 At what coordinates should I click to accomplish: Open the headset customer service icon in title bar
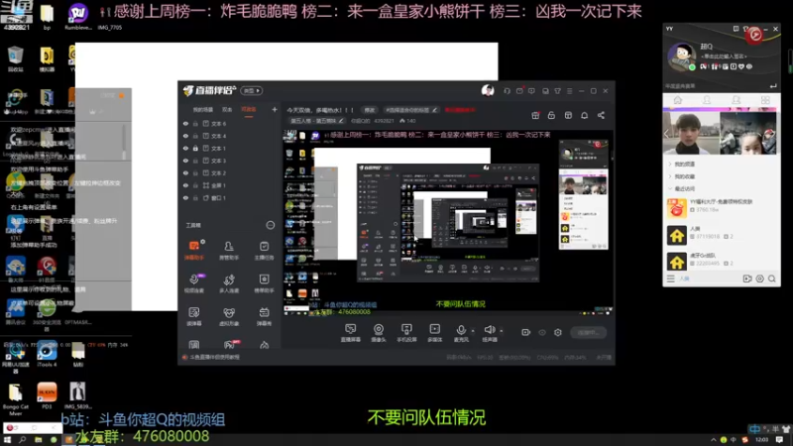507,91
